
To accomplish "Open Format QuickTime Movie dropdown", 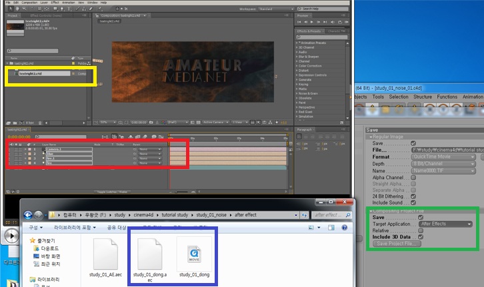I will pyautogui.click(x=443, y=157).
